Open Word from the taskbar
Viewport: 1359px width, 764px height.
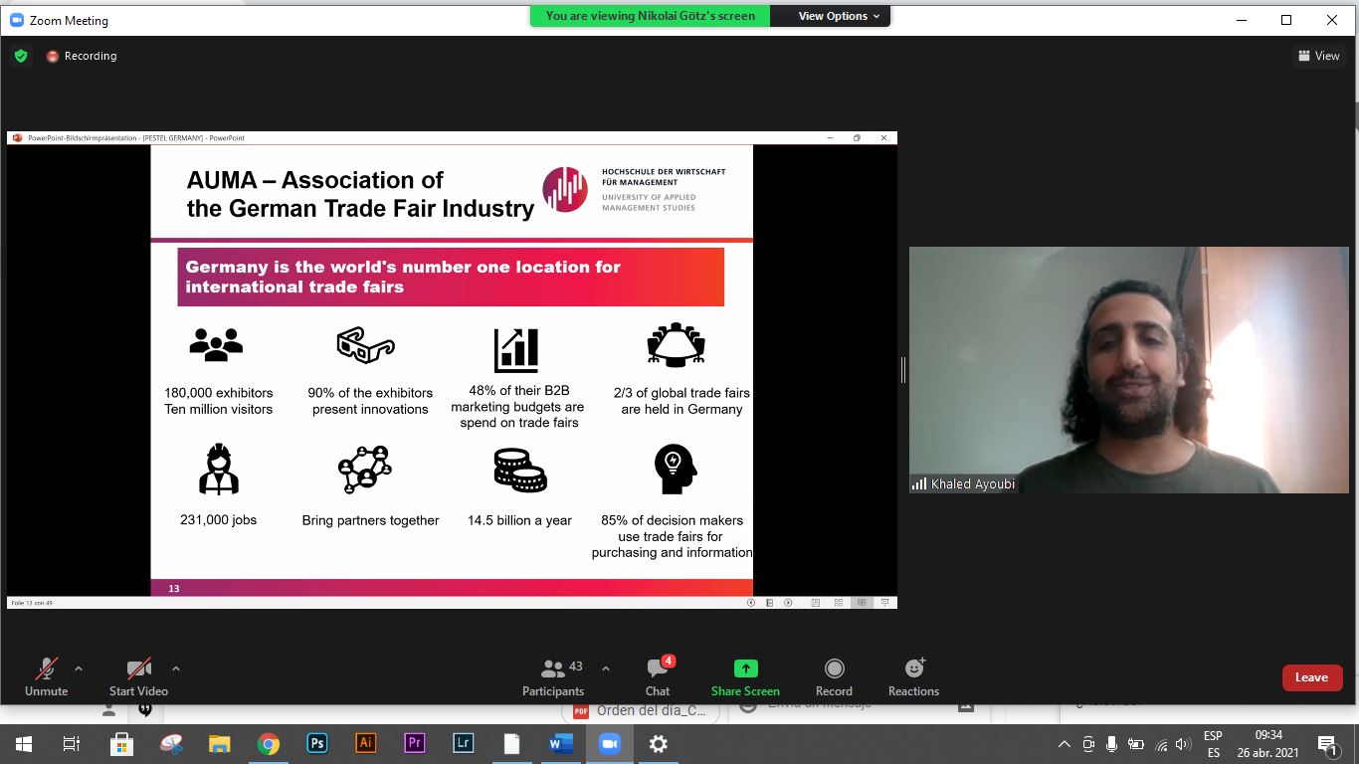[560, 743]
